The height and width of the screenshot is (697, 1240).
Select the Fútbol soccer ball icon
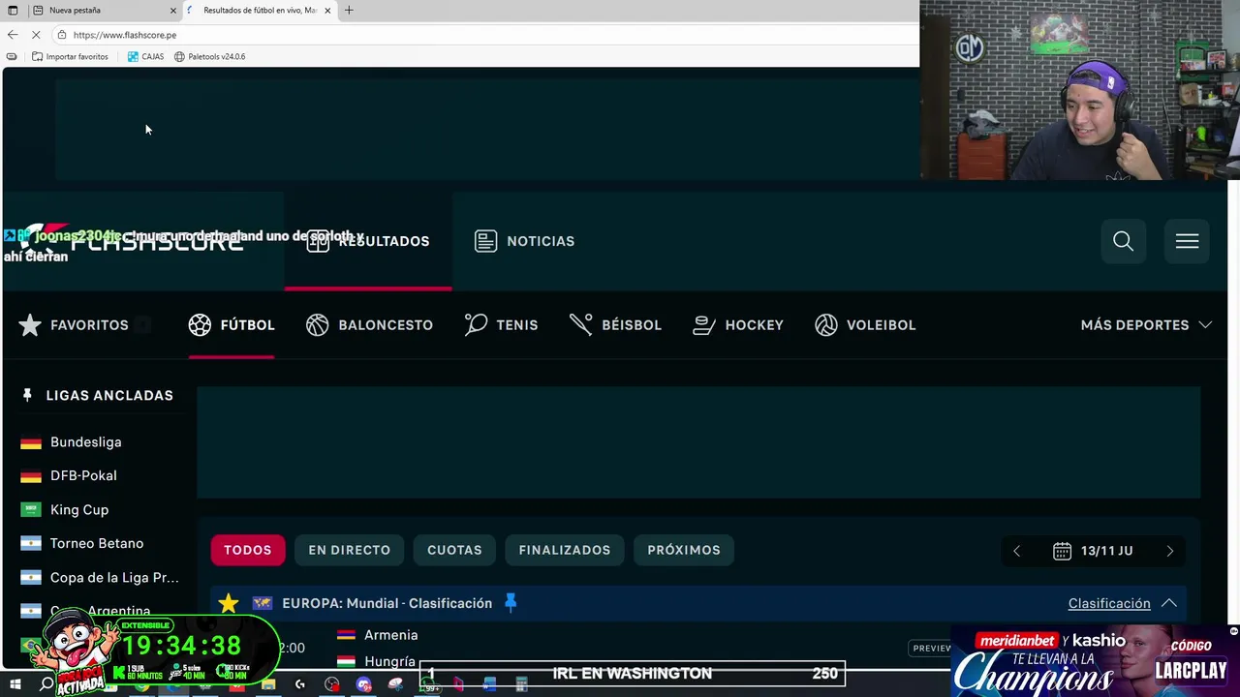pyautogui.click(x=200, y=325)
